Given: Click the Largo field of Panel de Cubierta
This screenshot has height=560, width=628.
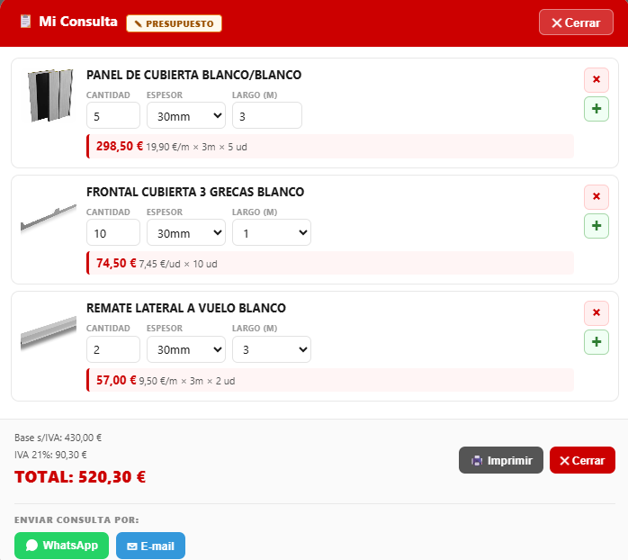Looking at the screenshot, I should tap(267, 115).
